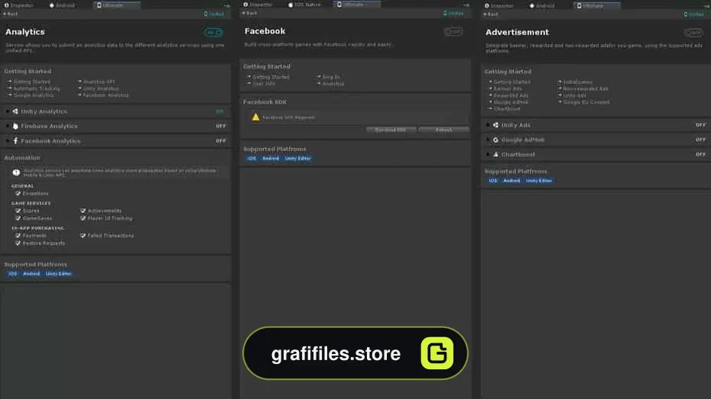The height and width of the screenshot is (399, 711).
Task: Uncheck the Achievements checkbox
Action: coord(83,211)
